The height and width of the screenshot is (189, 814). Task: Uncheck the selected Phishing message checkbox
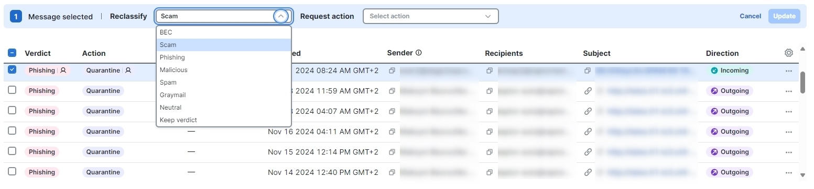(x=13, y=69)
